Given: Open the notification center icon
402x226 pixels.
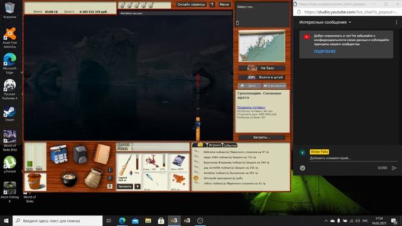Looking at the screenshot, I should [394, 220].
